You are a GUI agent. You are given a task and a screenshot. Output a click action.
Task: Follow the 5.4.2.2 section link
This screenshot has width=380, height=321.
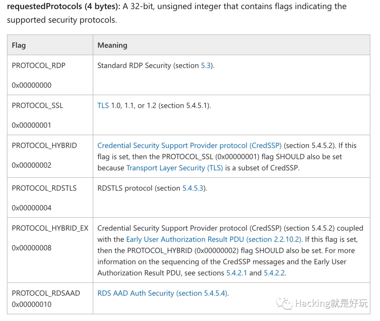(x=274, y=273)
